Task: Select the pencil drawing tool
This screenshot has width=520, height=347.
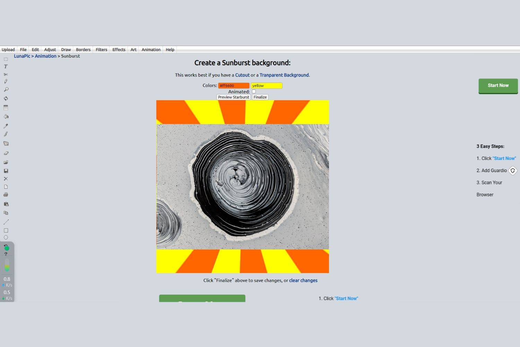Action: click(6, 82)
